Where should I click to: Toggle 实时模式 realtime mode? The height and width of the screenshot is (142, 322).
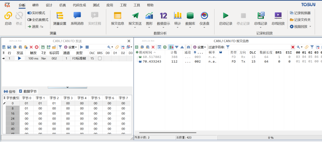[x=36, y=13]
